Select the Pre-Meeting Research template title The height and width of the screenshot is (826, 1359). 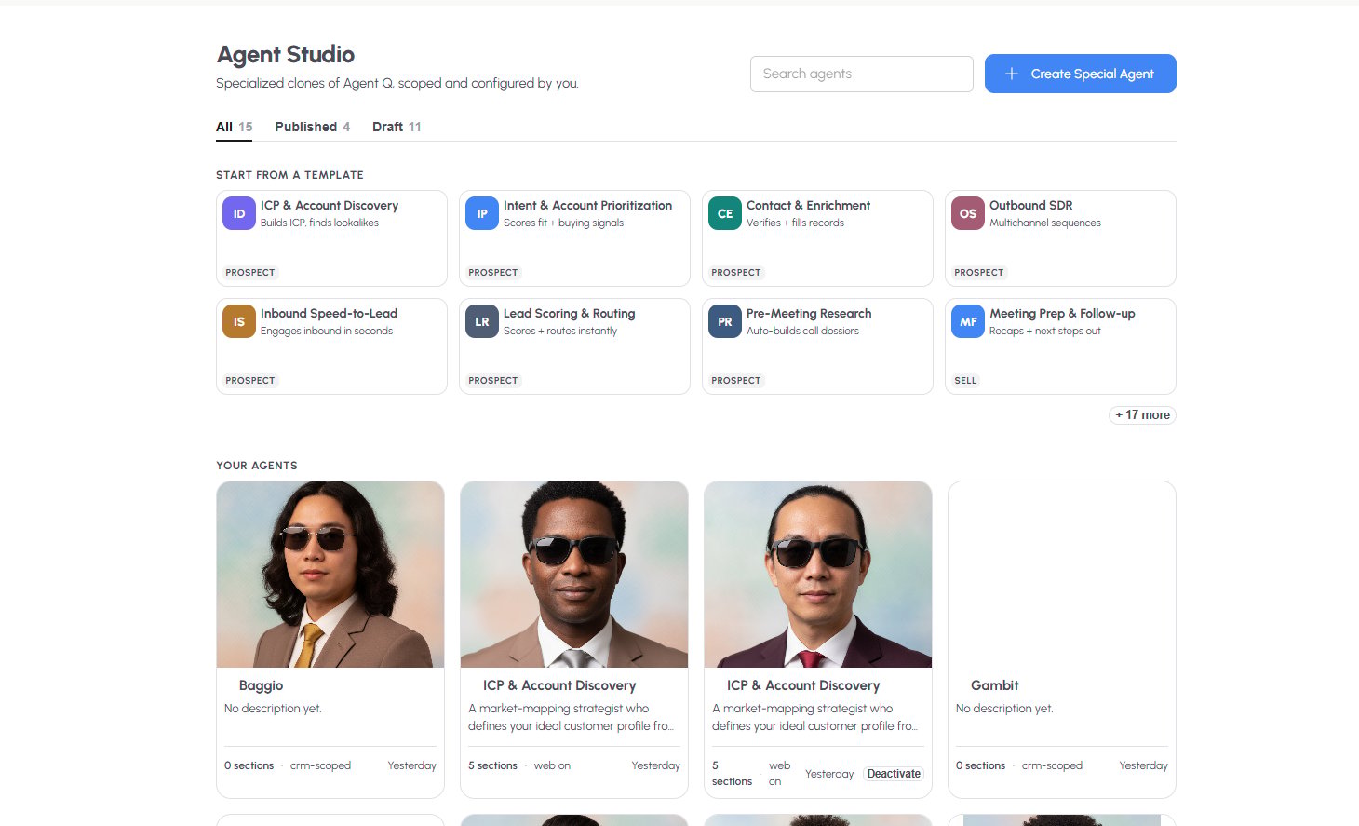[x=809, y=314]
